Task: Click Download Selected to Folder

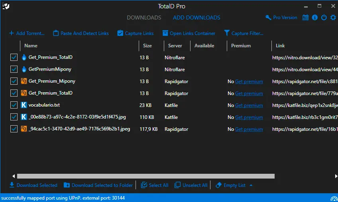Action: (x=98, y=185)
